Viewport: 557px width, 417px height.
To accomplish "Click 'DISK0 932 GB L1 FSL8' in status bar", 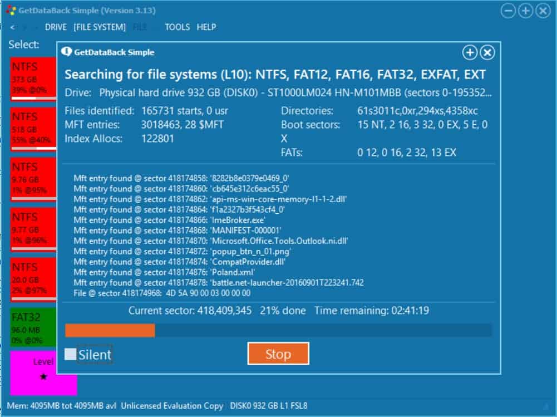I will 269,406.
